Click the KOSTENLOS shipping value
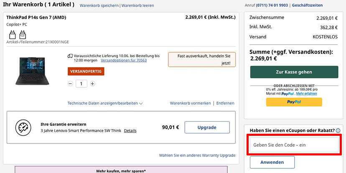The image size is (346, 173). (325, 37)
